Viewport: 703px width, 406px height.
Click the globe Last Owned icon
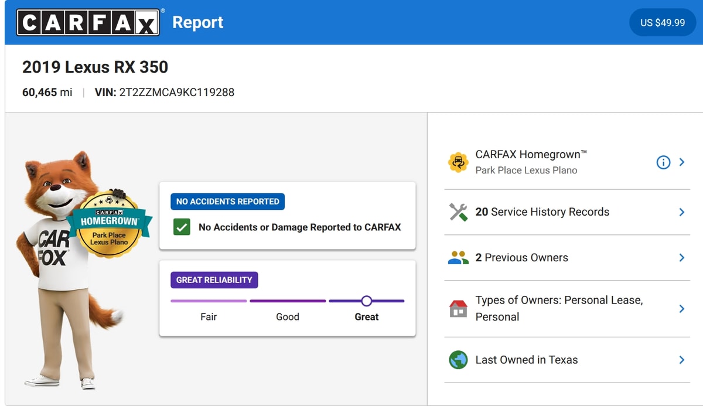click(458, 360)
